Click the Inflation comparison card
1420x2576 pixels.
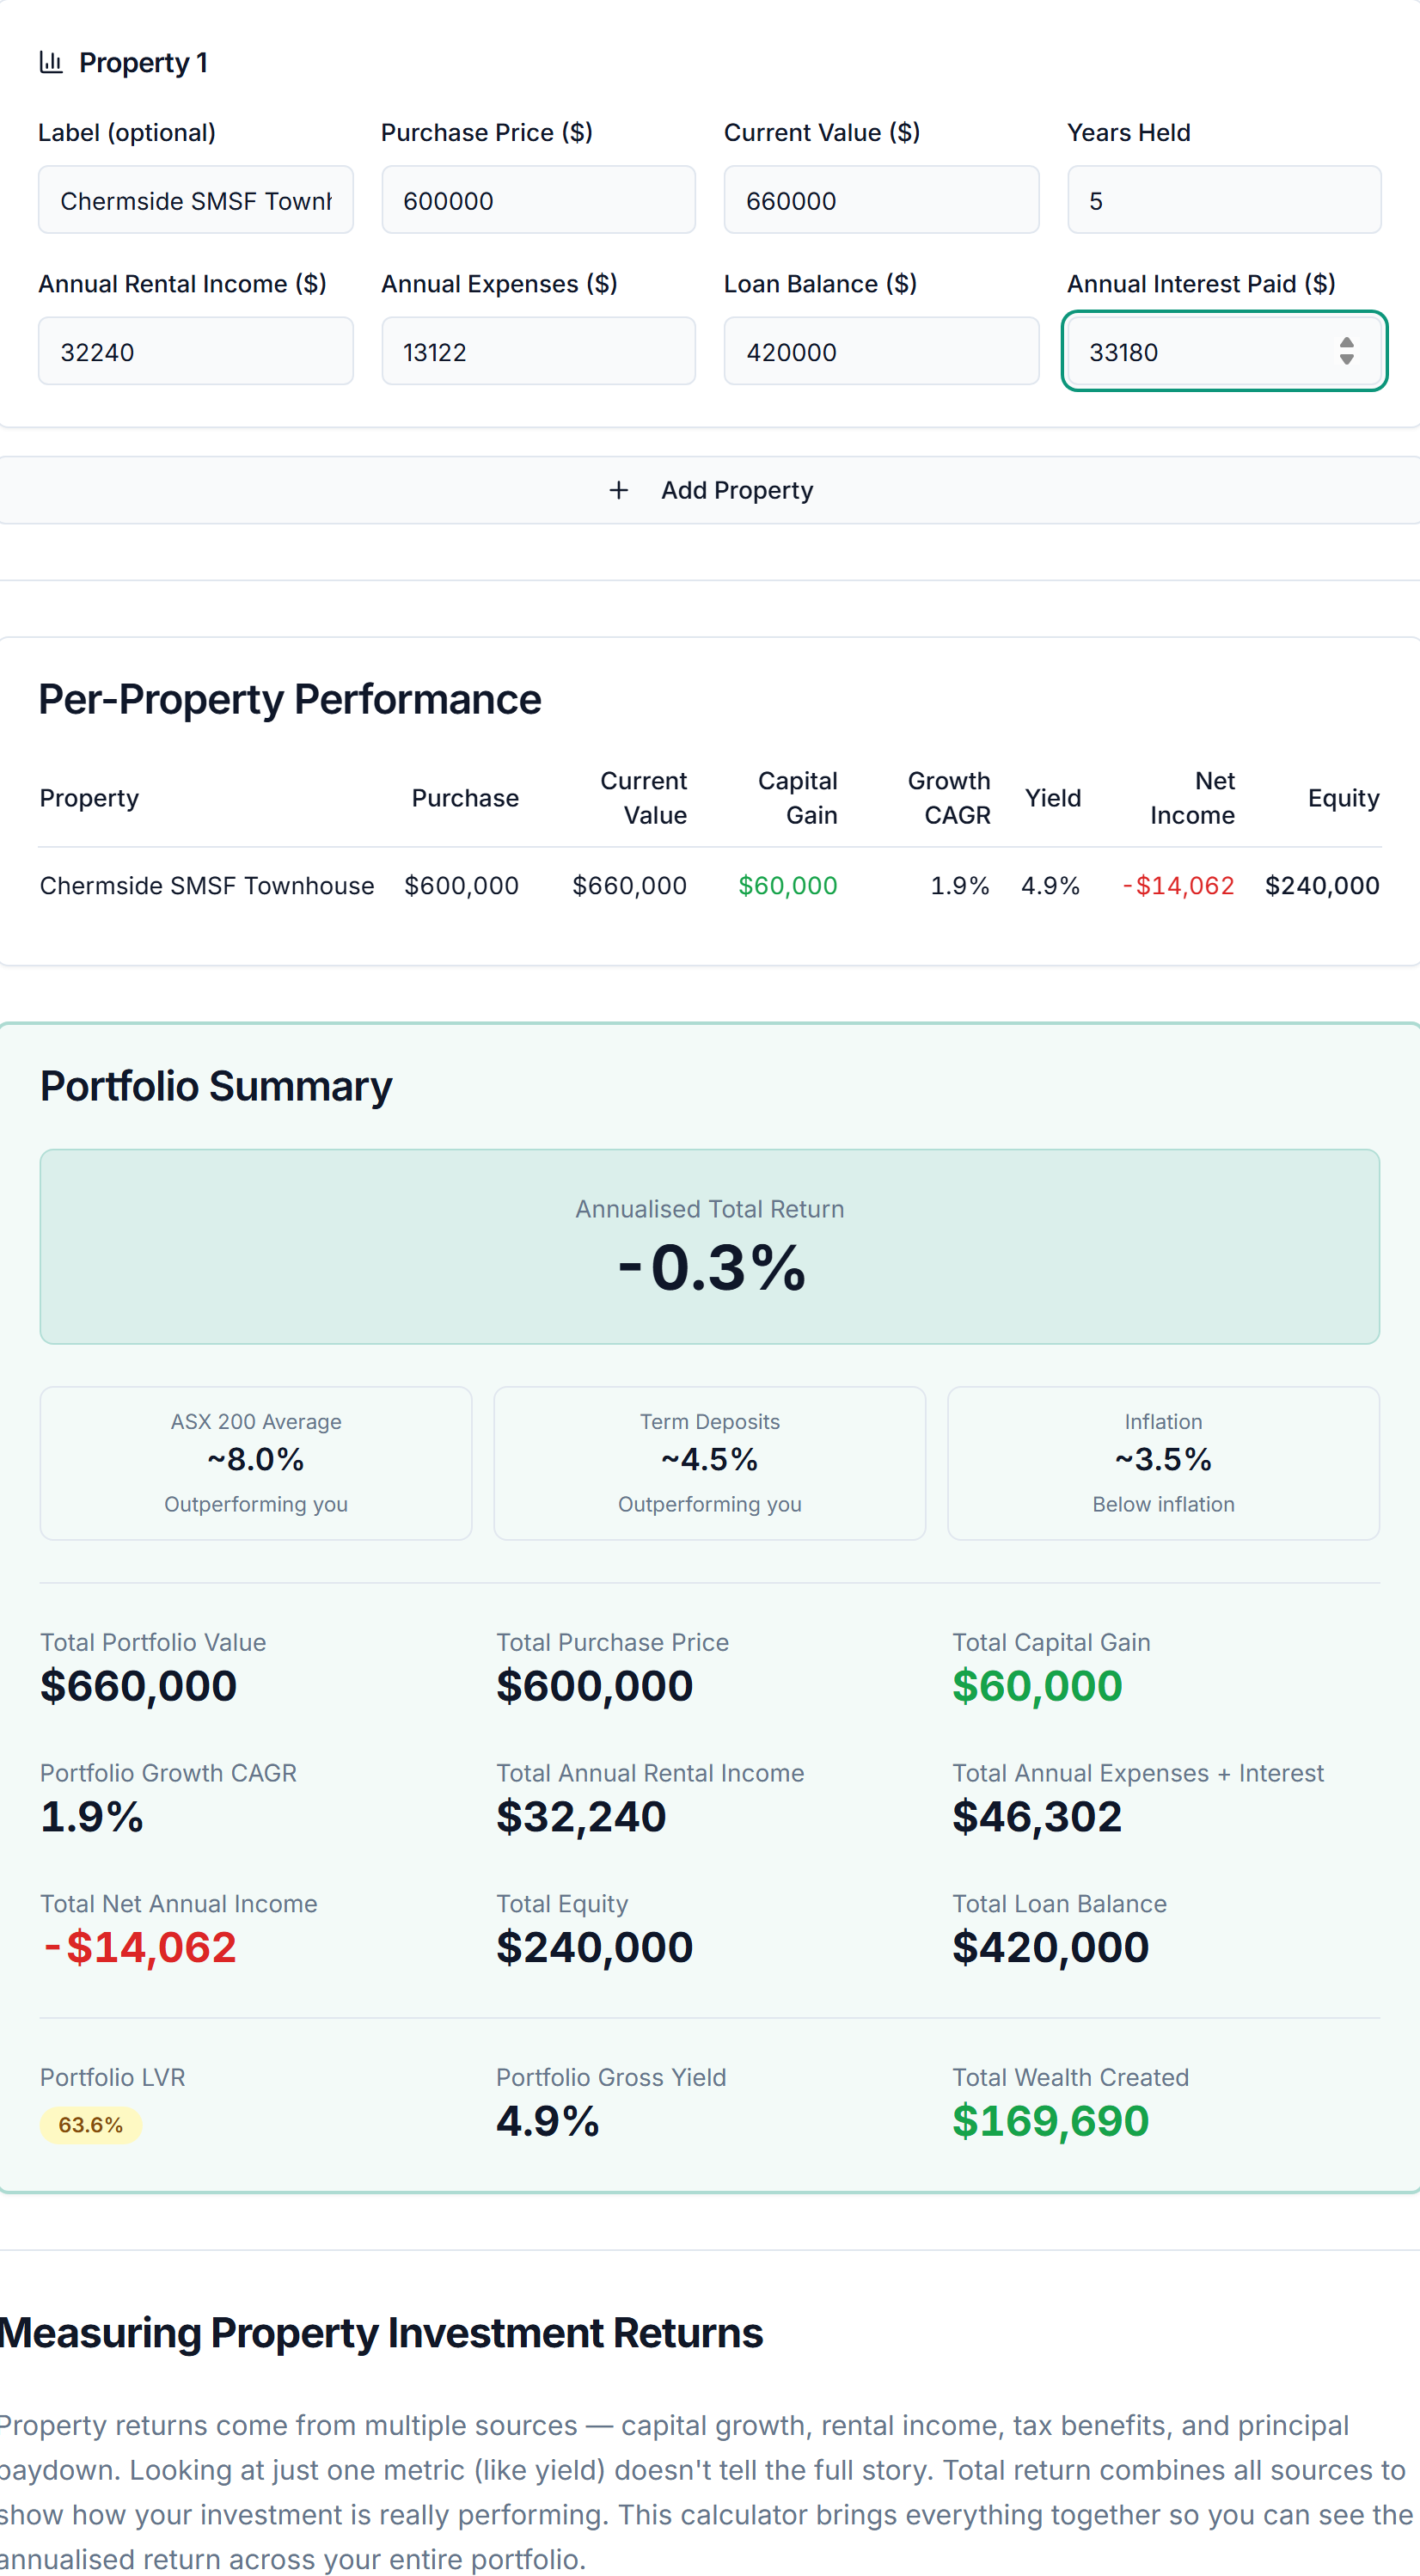point(1163,1462)
